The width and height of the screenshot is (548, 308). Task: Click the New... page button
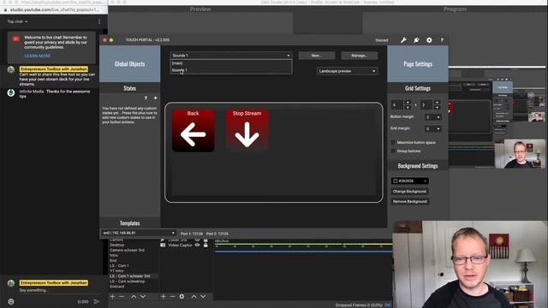click(x=317, y=56)
